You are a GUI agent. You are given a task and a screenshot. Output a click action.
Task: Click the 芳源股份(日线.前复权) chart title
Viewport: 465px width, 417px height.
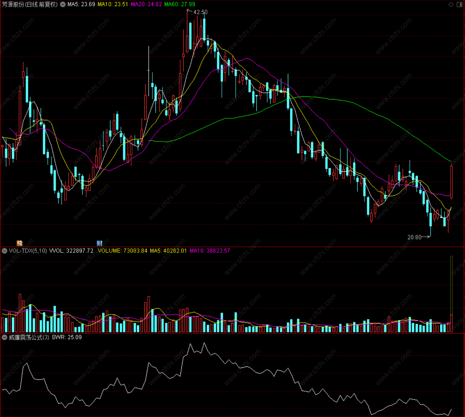click(x=30, y=4)
